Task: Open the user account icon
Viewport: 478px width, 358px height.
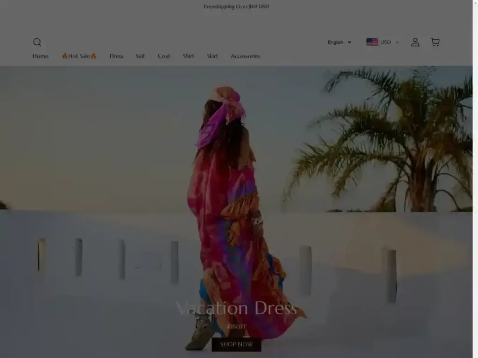Action: (x=415, y=42)
